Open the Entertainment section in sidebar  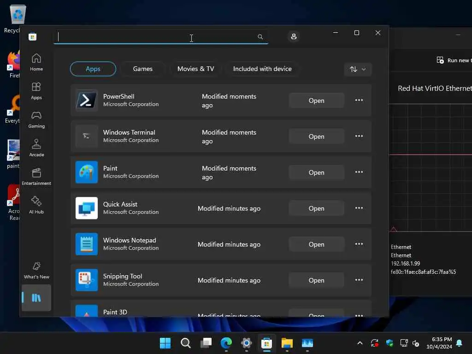tap(36, 177)
